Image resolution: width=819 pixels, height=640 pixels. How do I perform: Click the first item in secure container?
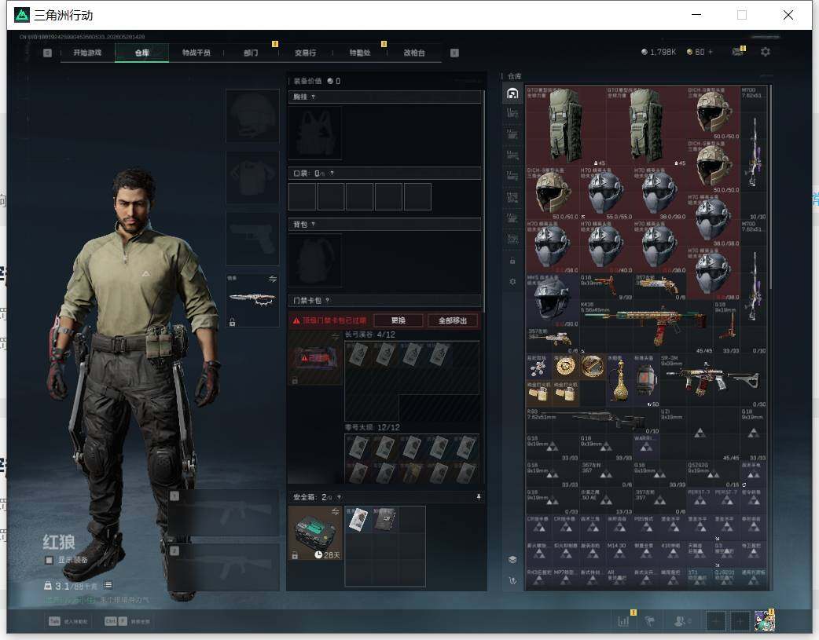[358, 519]
